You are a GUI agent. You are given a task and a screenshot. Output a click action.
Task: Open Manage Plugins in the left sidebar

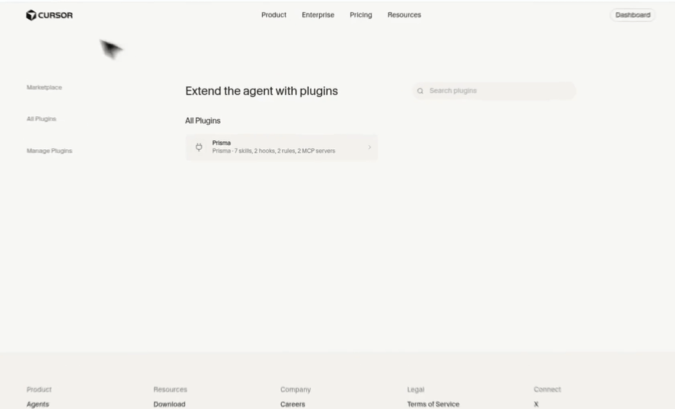[x=50, y=151]
